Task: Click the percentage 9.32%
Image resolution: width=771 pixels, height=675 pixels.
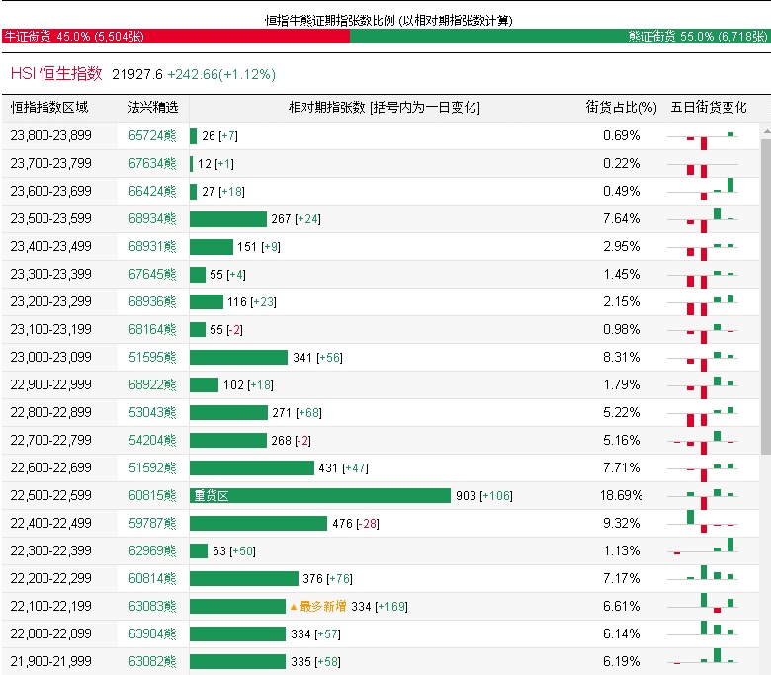Action: tap(622, 523)
